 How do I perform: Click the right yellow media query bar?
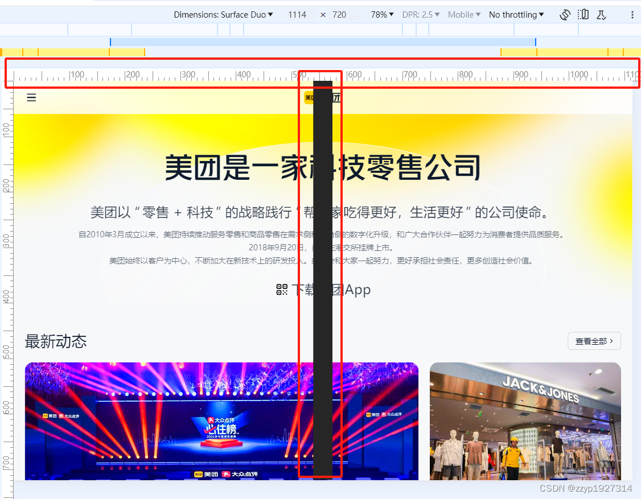570,52
